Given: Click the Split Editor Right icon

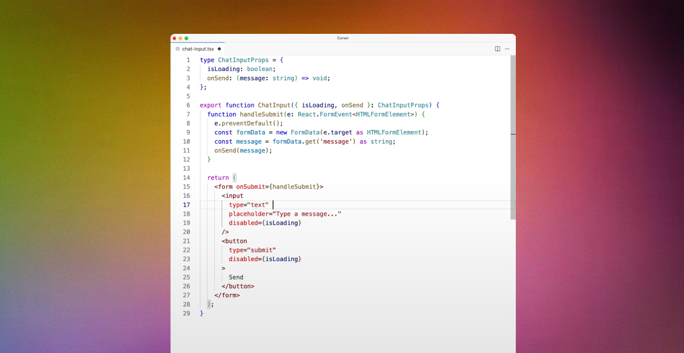Looking at the screenshot, I should click(498, 49).
